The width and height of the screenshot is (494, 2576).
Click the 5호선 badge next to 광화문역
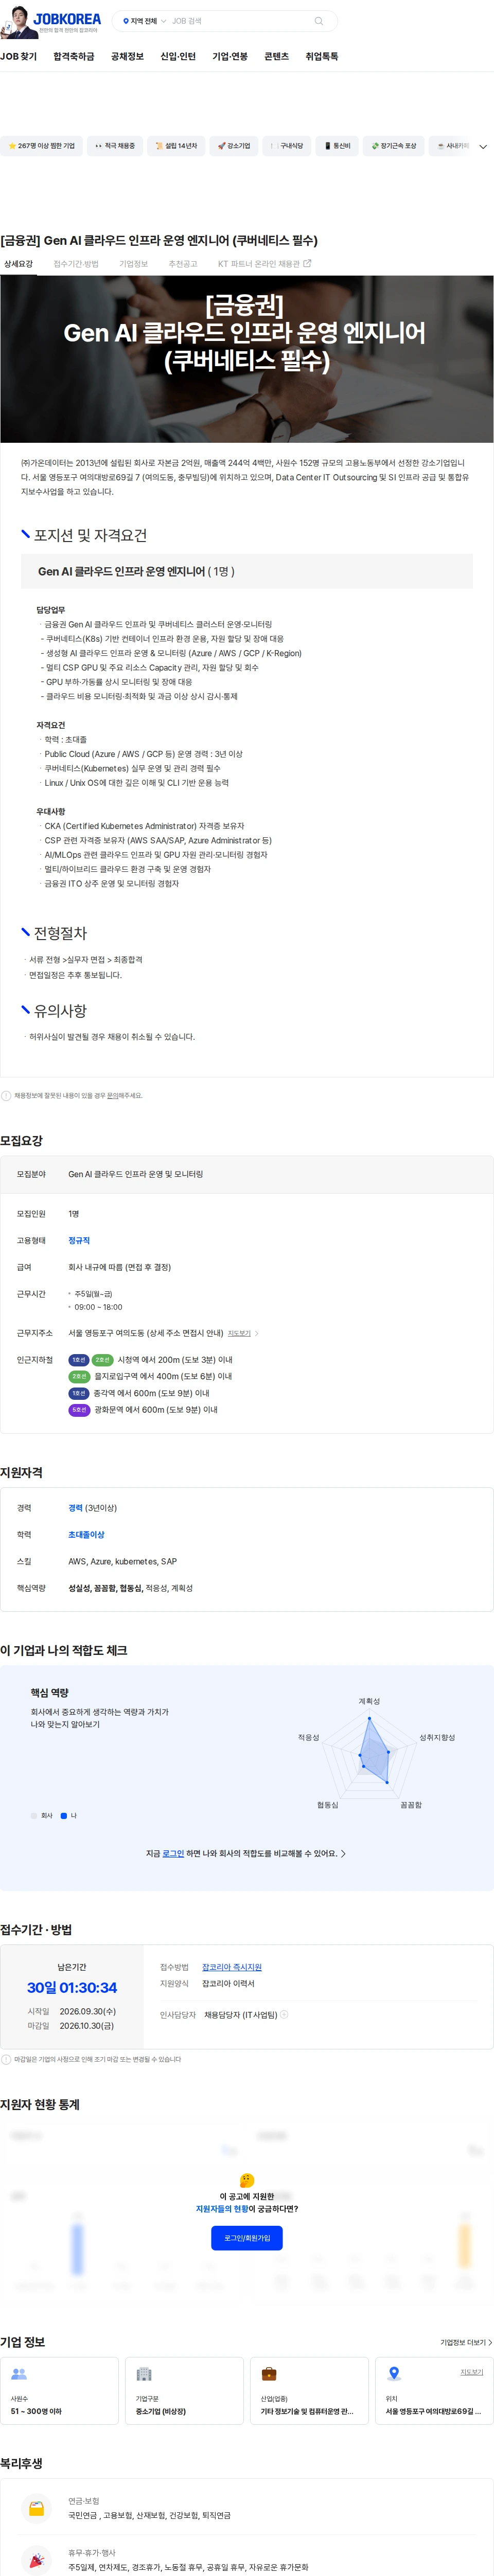79,1410
